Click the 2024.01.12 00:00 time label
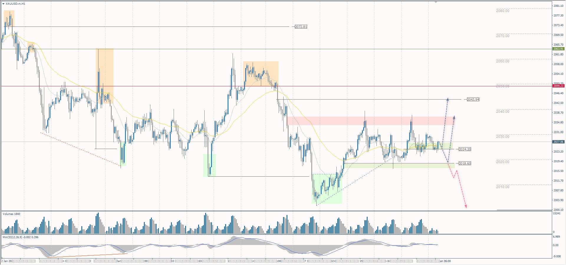566x265 pixels. [214, 261]
